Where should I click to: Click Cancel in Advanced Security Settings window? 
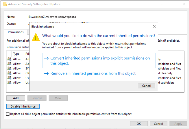coord(158,124)
